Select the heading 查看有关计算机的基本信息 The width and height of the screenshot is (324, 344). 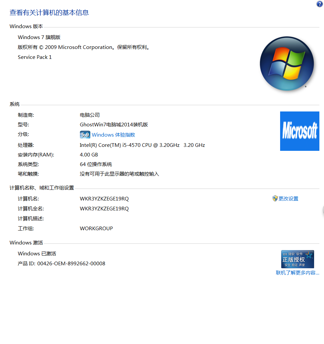[x=49, y=13]
